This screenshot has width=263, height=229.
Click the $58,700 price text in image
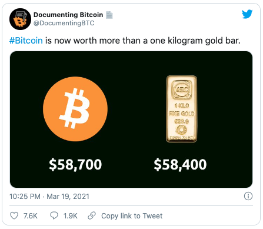pyautogui.click(x=75, y=164)
